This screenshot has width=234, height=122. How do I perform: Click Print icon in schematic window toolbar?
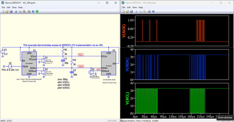pyautogui.click(x=29, y=12)
